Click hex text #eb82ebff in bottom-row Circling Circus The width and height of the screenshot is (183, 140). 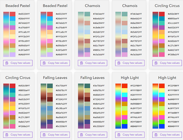tap(24, 113)
